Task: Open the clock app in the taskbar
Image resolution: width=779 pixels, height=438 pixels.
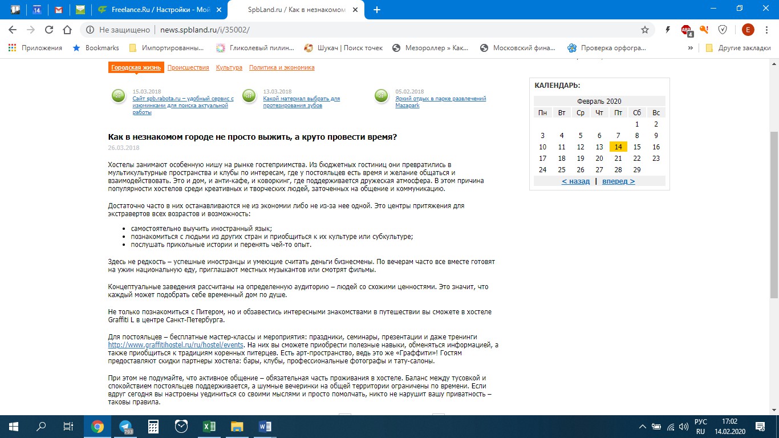Action: pos(181,427)
